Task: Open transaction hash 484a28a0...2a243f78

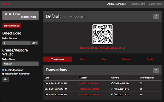Action: [x=89, y=89]
